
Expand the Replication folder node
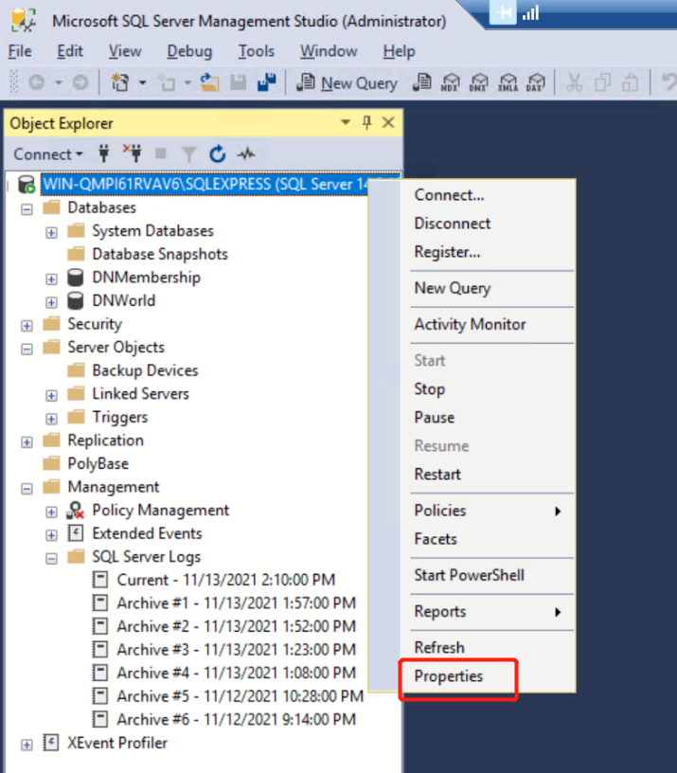coord(27,441)
